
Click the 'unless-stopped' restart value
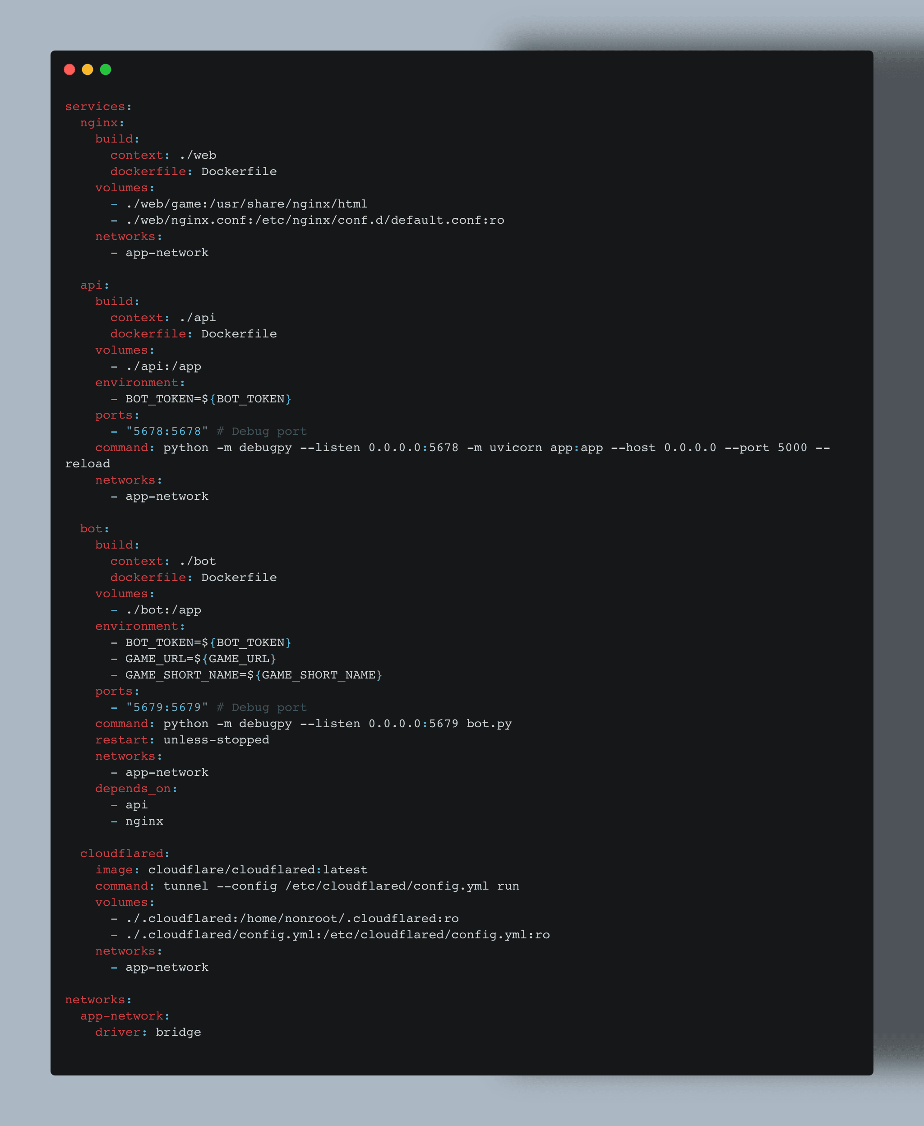(216, 740)
